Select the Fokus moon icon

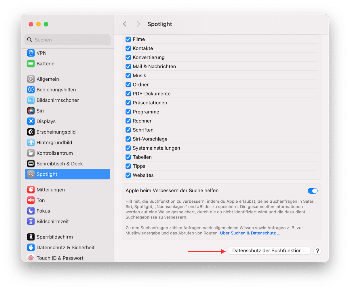[31, 211]
